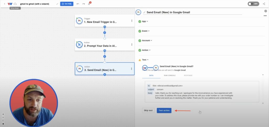Toggle the workflow ON/OFF switch
The image size is (269, 127).
[253, 4]
